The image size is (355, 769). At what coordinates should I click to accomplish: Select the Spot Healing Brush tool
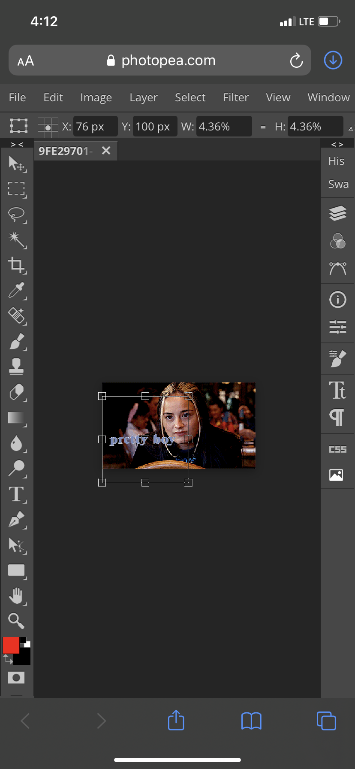pos(17,316)
